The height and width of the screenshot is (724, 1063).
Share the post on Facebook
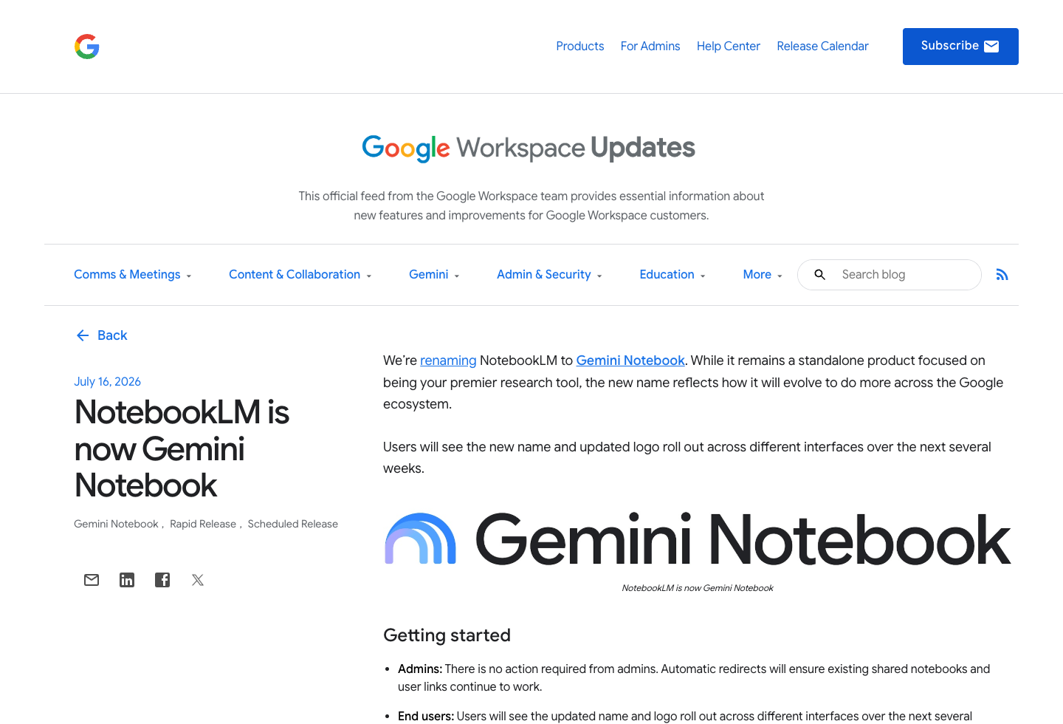[162, 580]
